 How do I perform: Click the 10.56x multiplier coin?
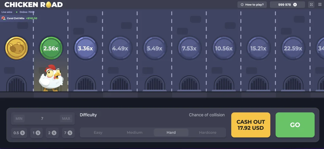224,48
